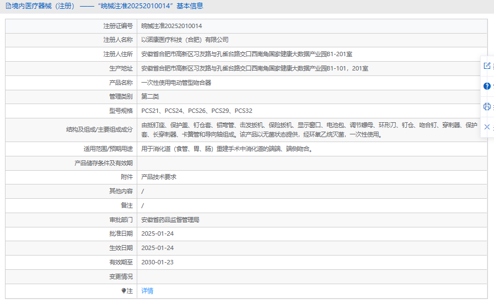Viewport: 494px width, 304px height.
Task: Click product name 一次性使用电动管型吻合器
Action: 176,83
